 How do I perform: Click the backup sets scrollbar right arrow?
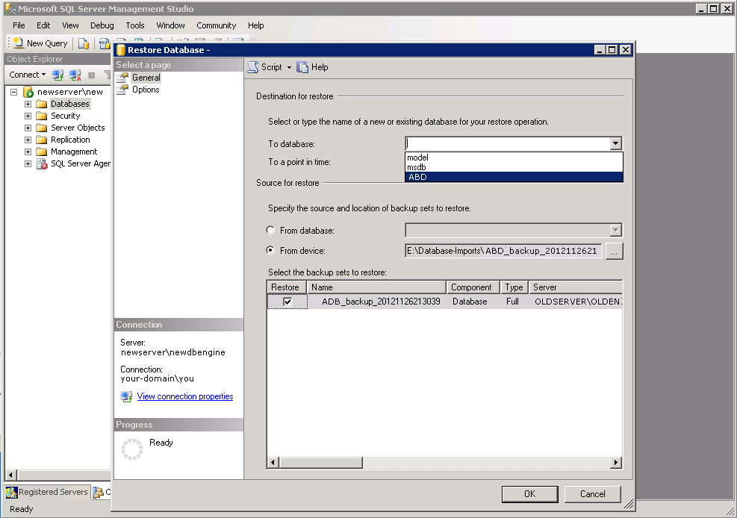pyautogui.click(x=616, y=463)
